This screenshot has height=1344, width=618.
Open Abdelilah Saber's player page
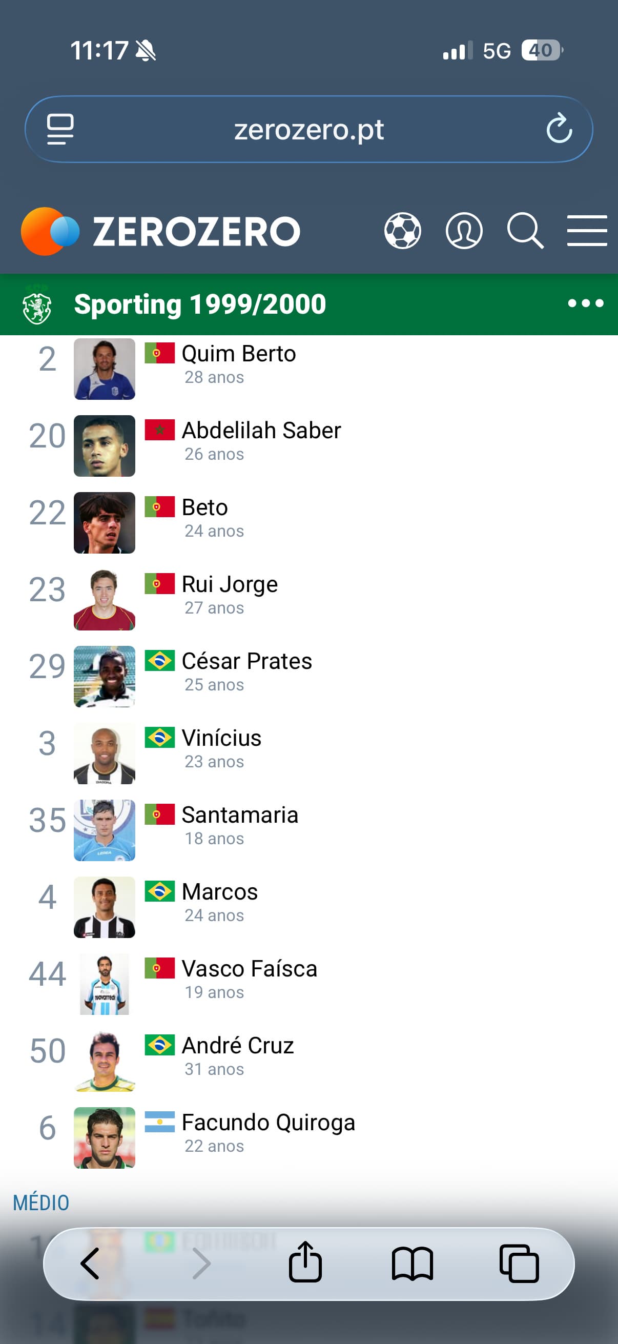(x=261, y=431)
